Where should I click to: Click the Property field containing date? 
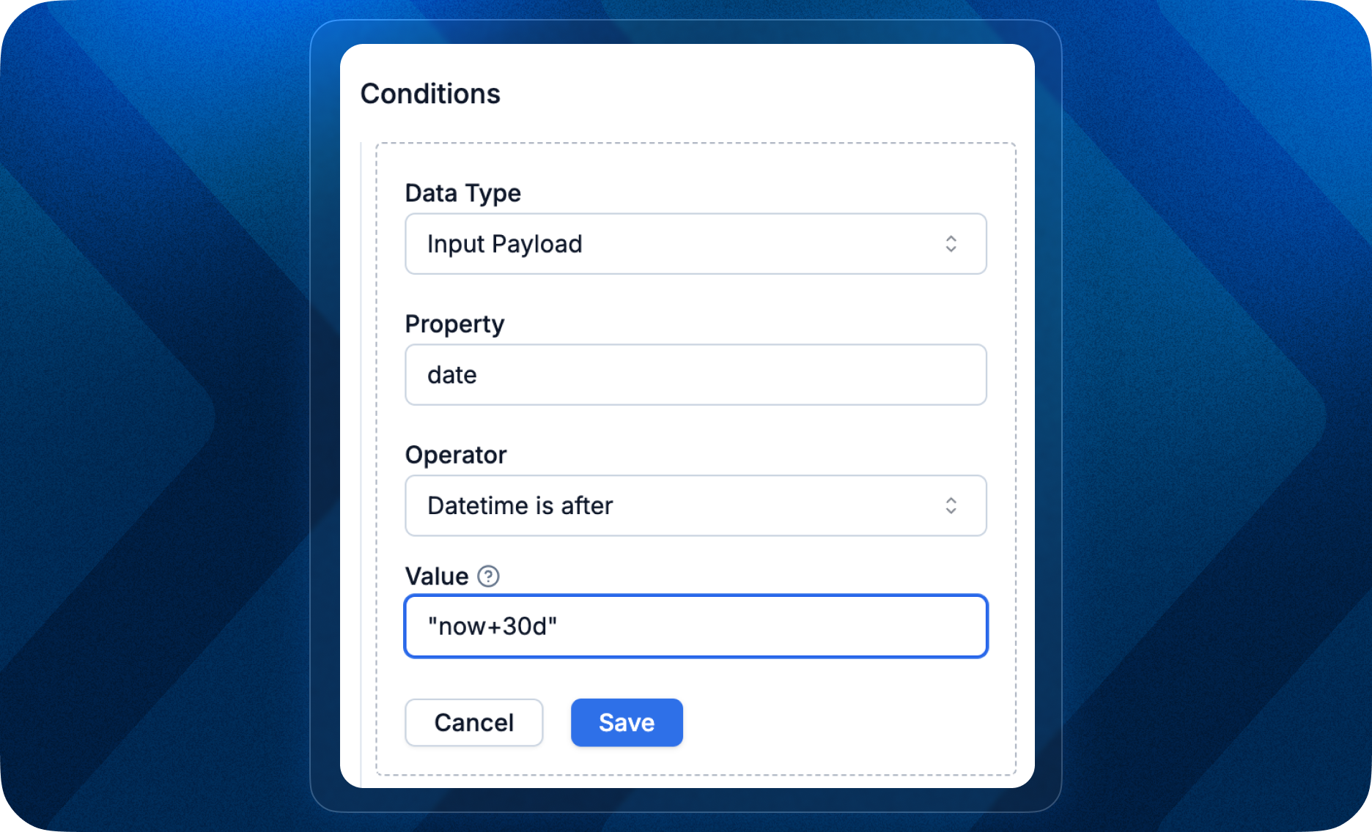point(695,375)
